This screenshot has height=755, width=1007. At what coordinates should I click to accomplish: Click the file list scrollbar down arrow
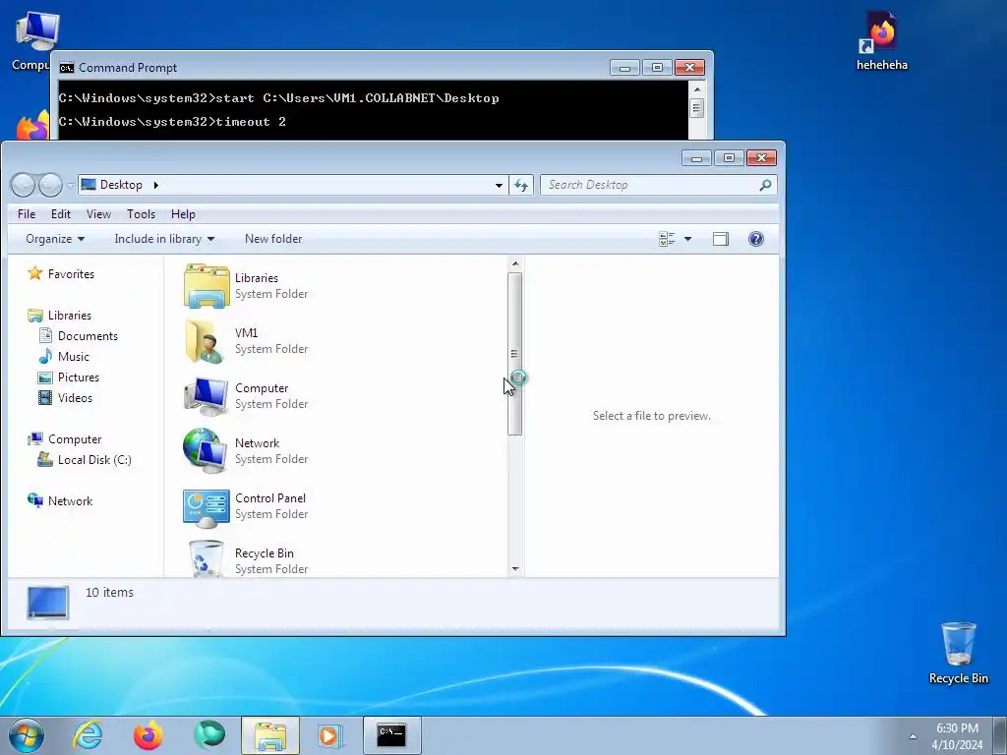point(515,569)
